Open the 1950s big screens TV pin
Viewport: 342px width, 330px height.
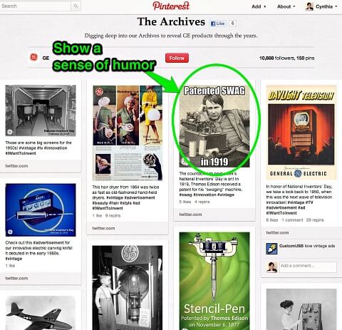(41, 110)
